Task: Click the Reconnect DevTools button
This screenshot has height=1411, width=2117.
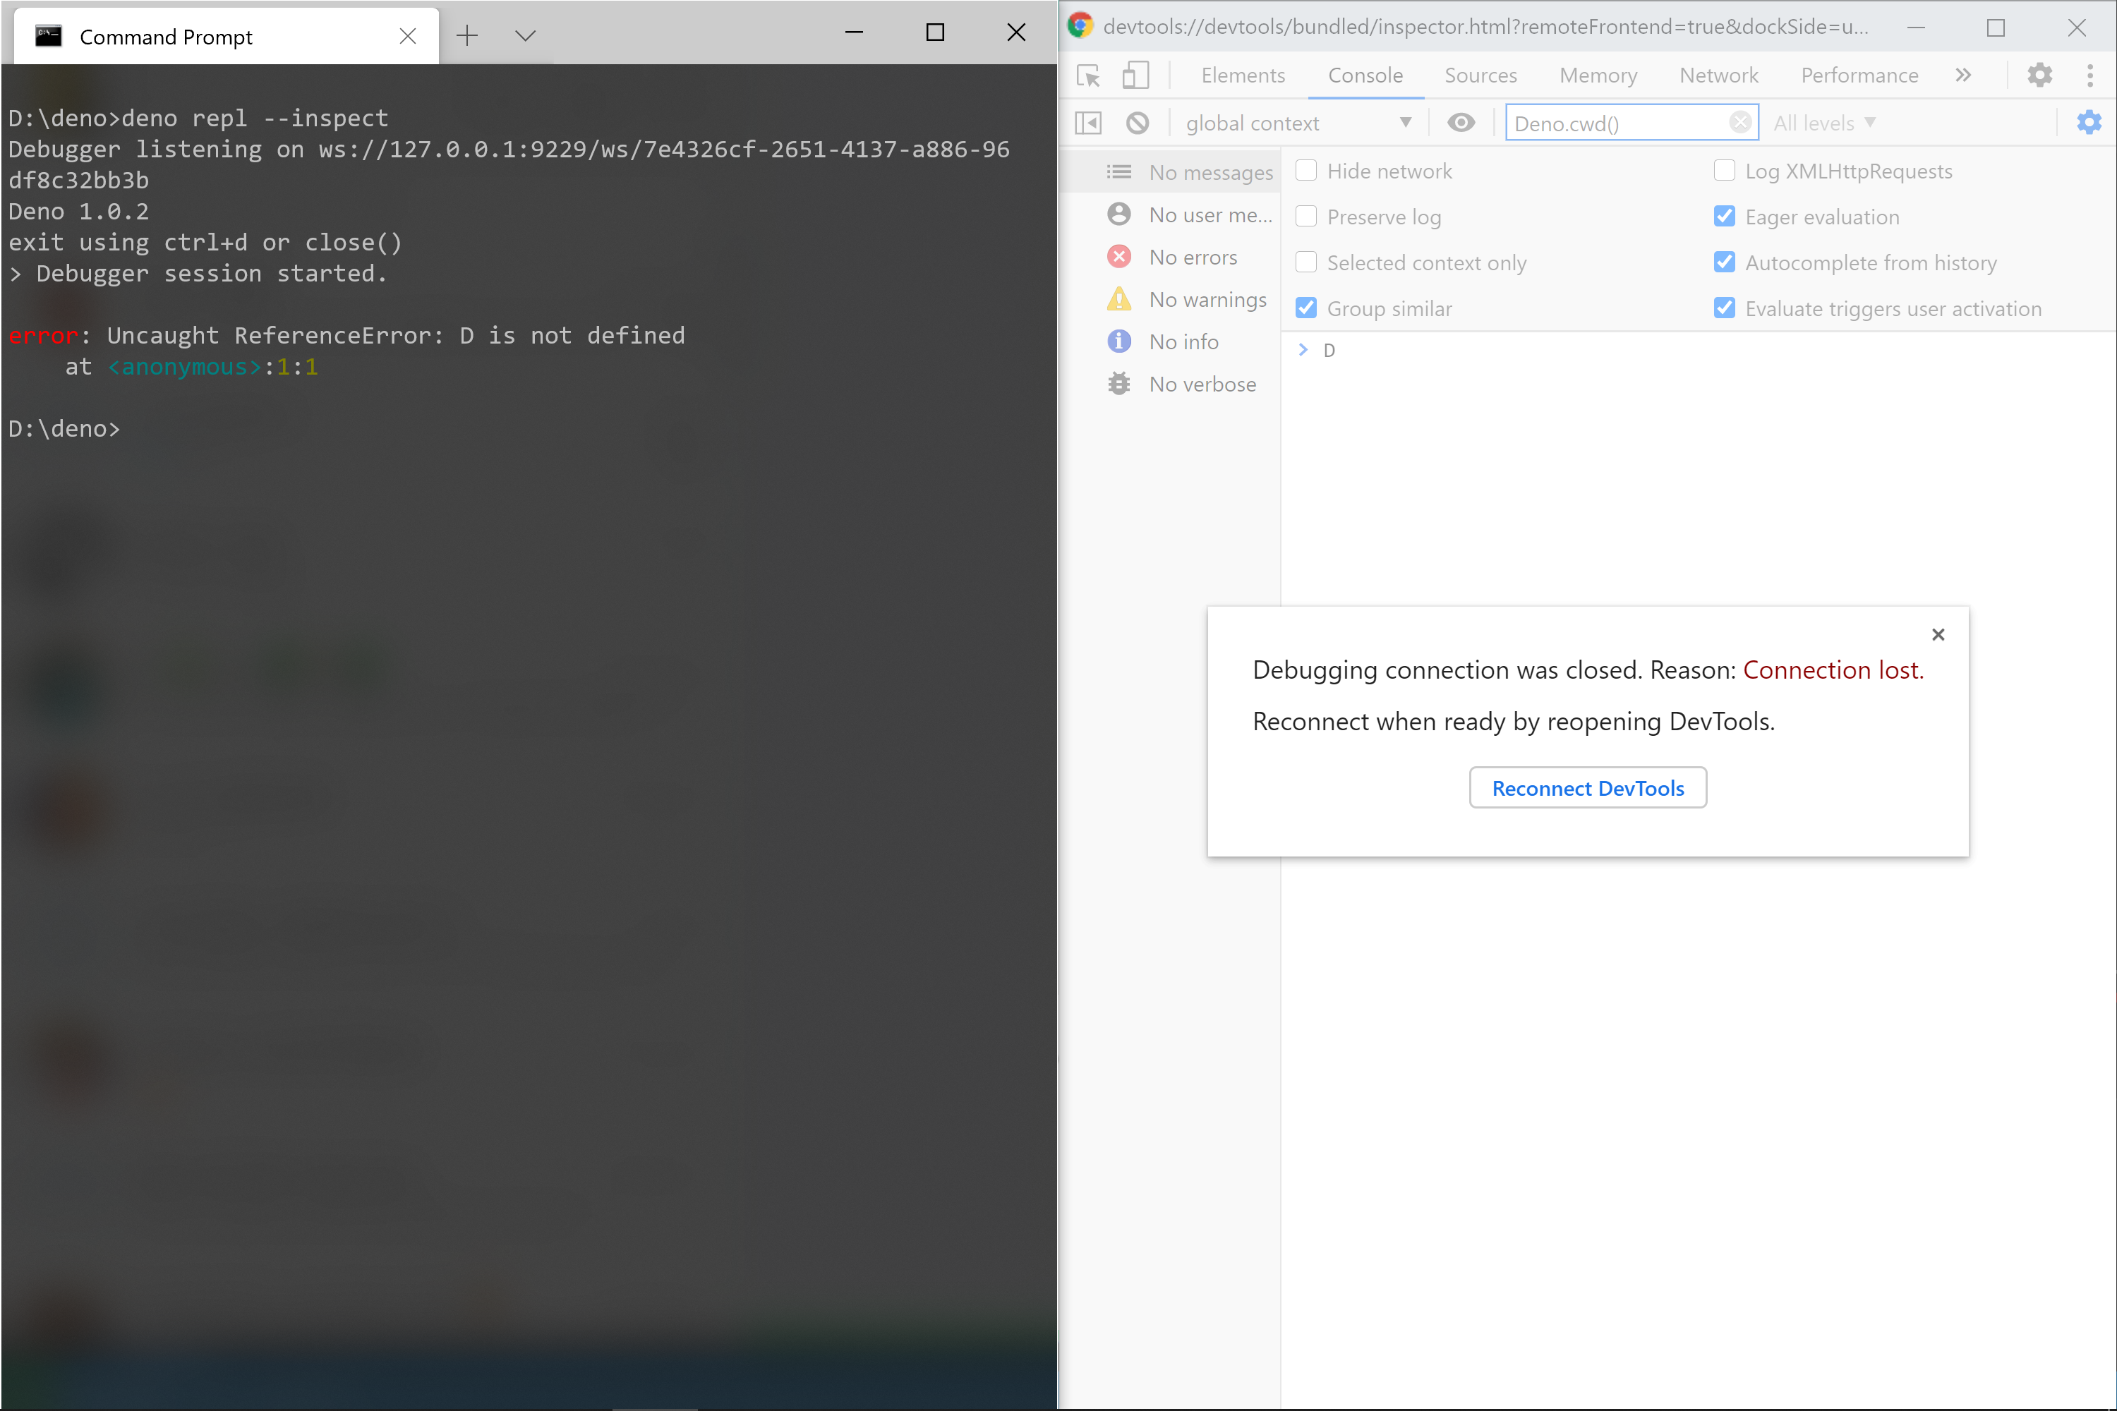Action: coord(1587,788)
